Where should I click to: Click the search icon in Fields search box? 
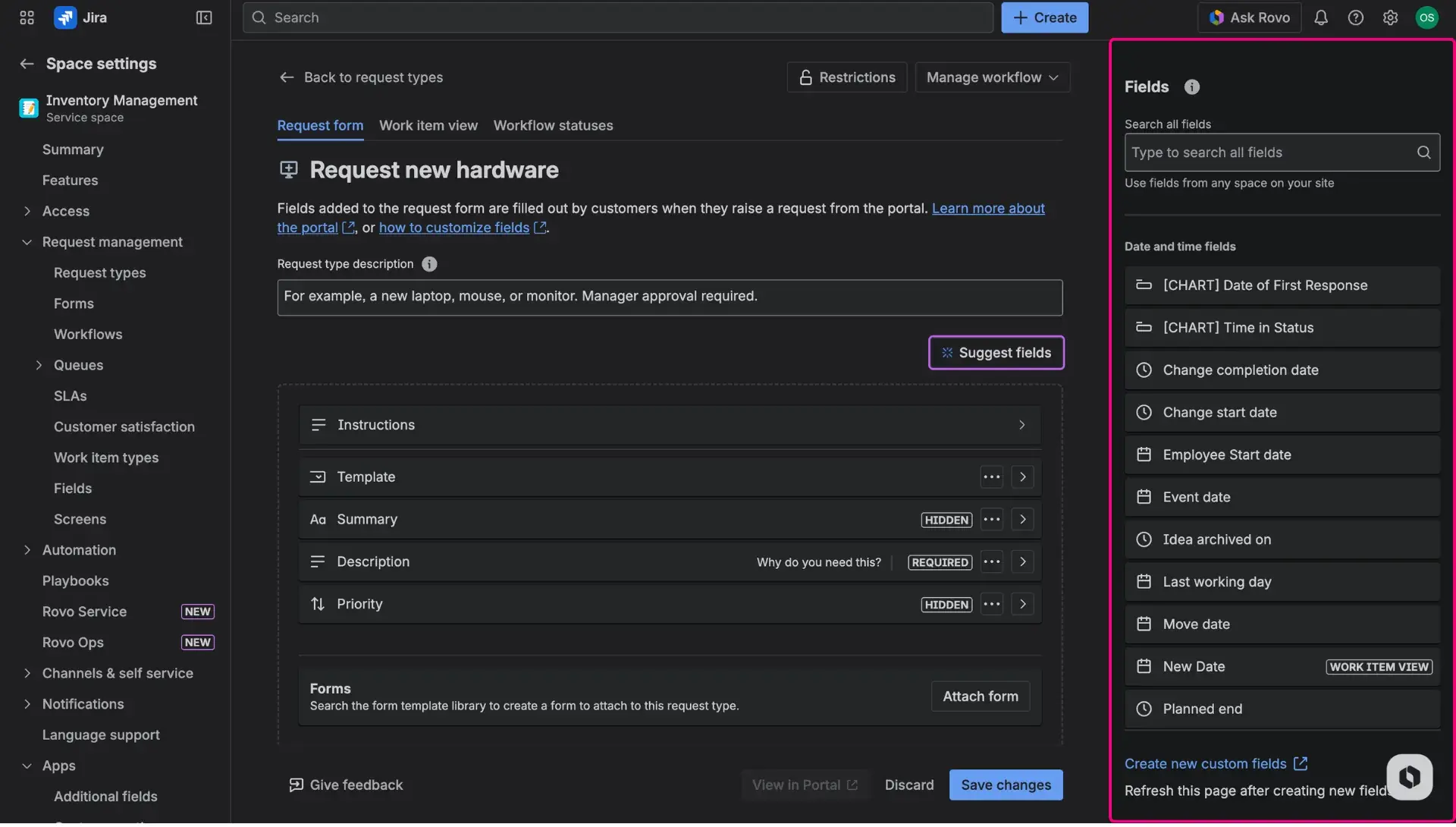click(1423, 152)
